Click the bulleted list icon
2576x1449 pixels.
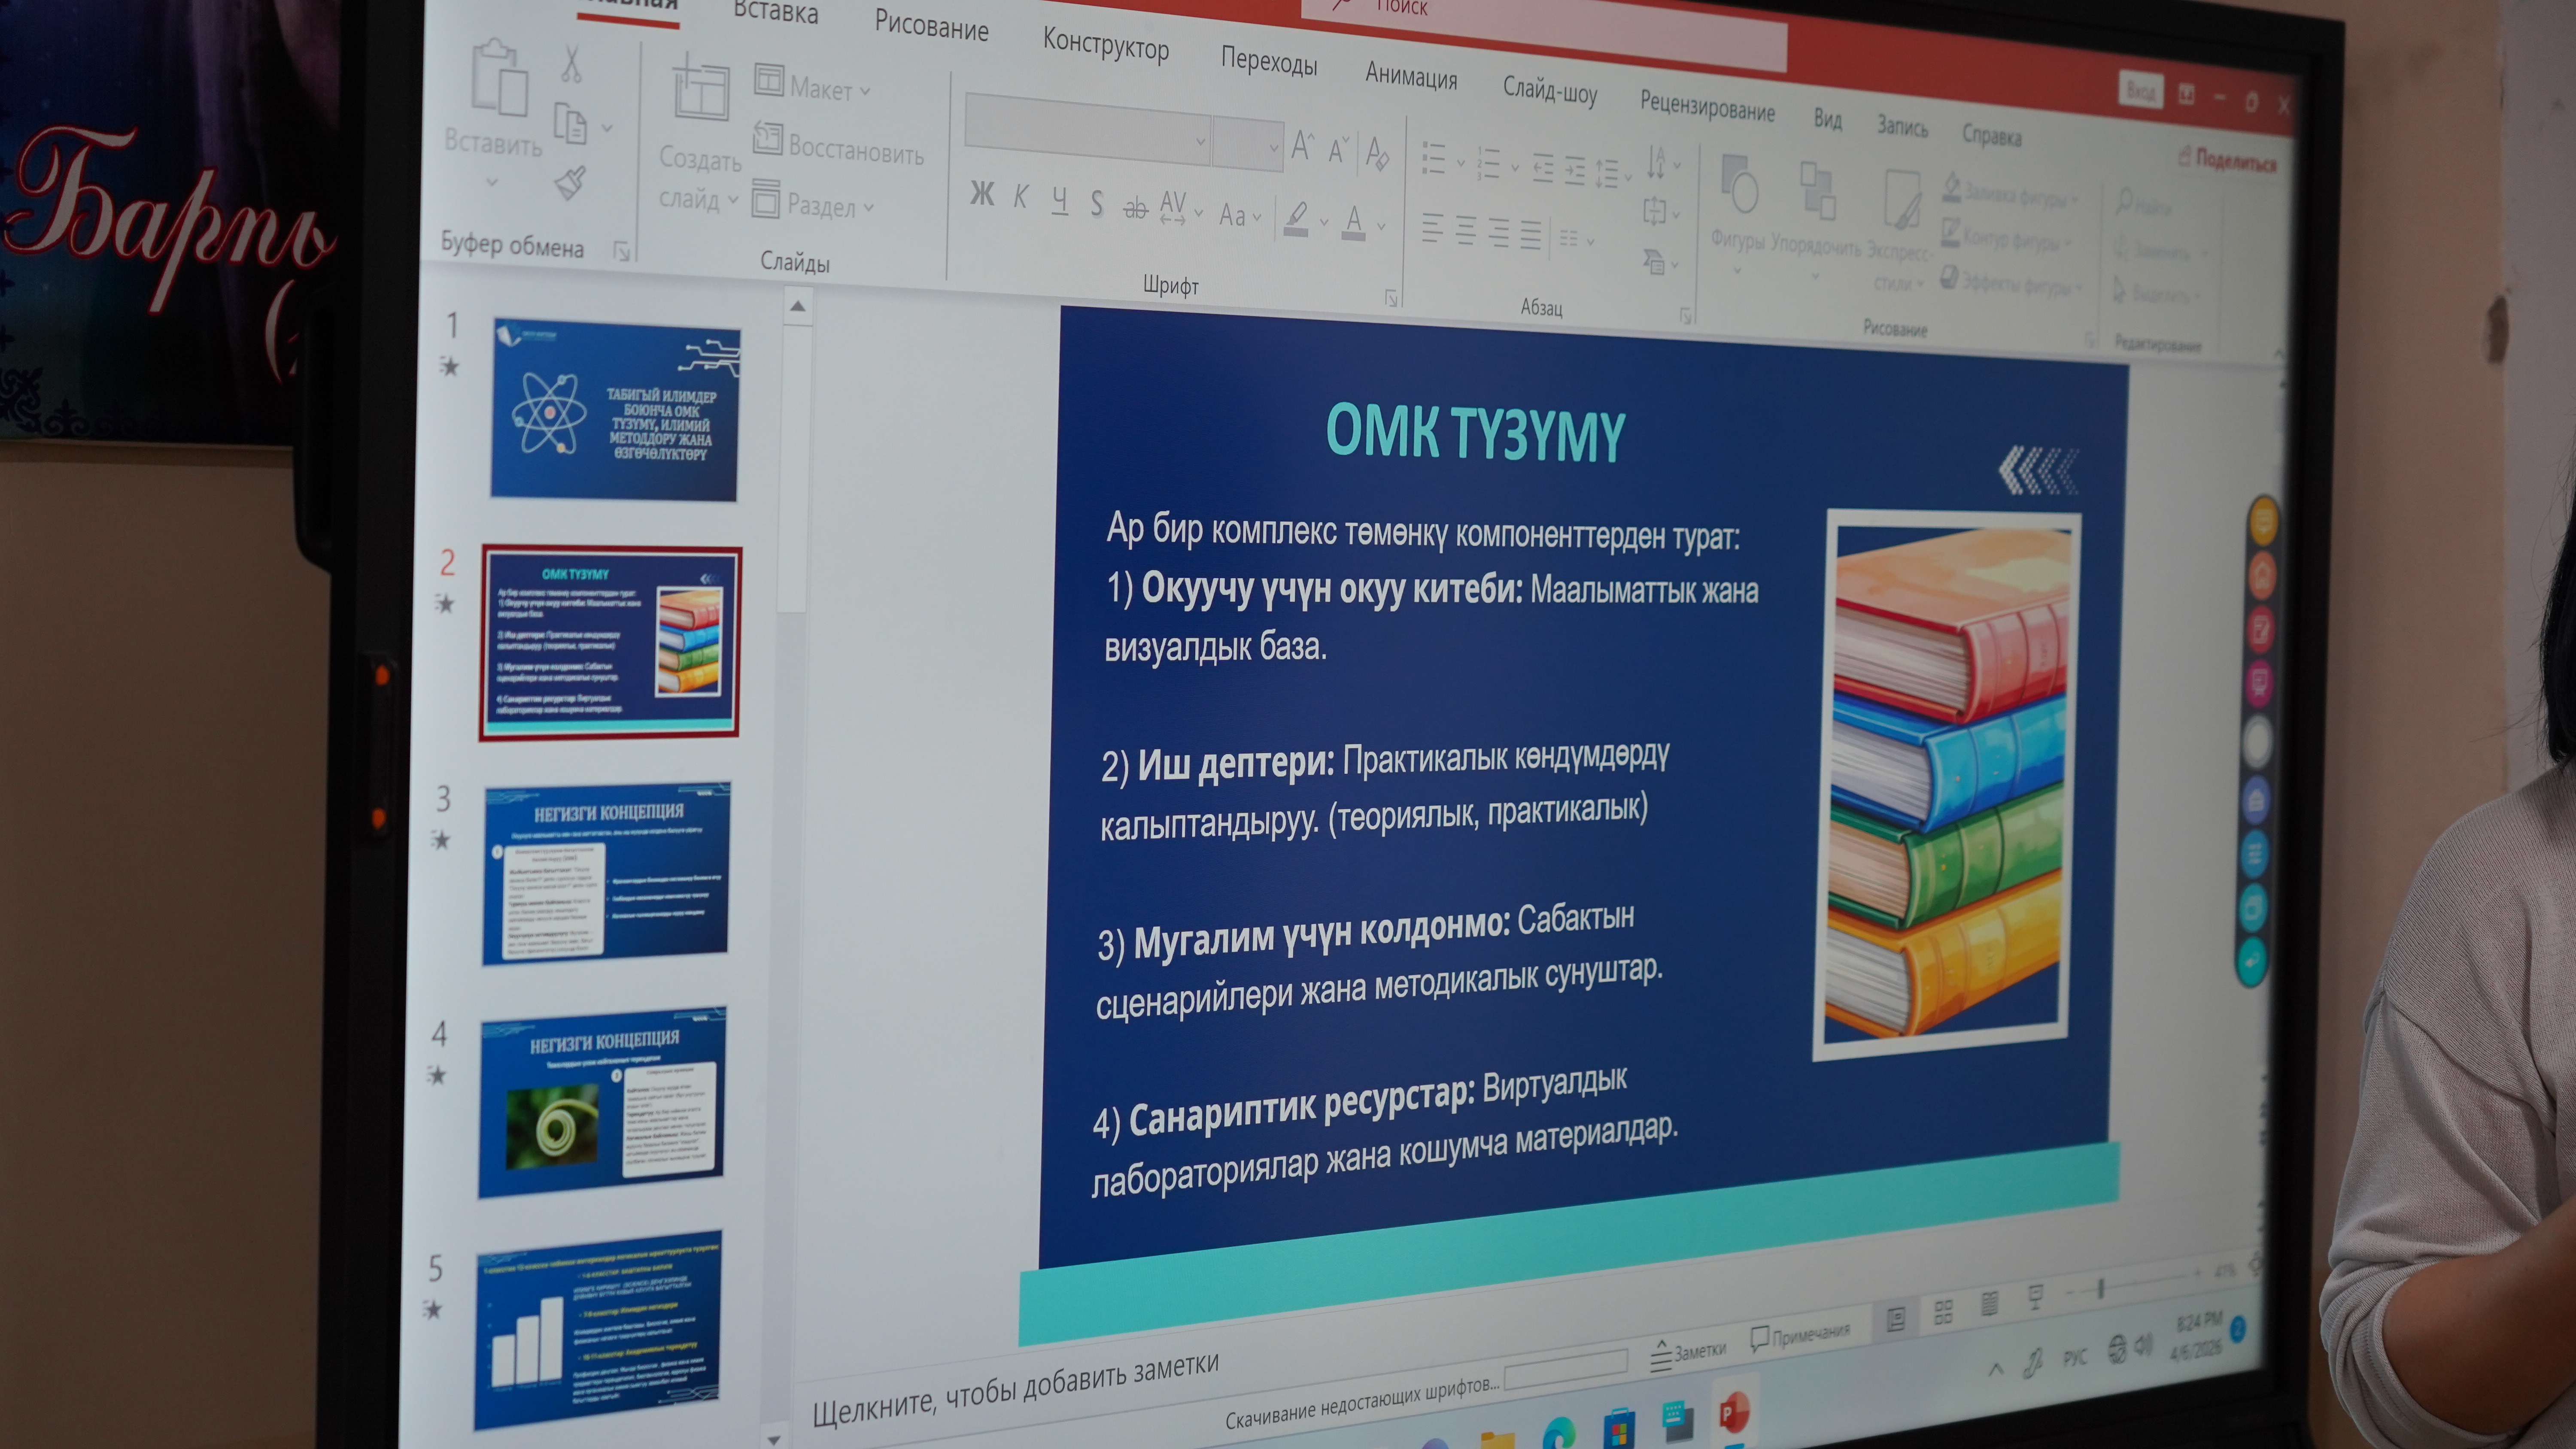click(1435, 159)
